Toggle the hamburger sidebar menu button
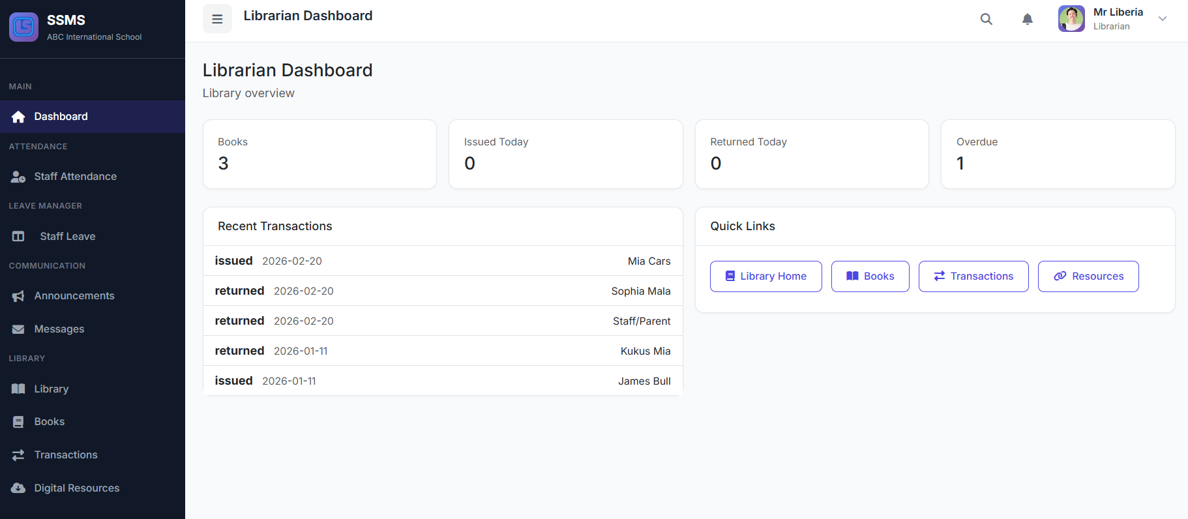 pos(217,19)
